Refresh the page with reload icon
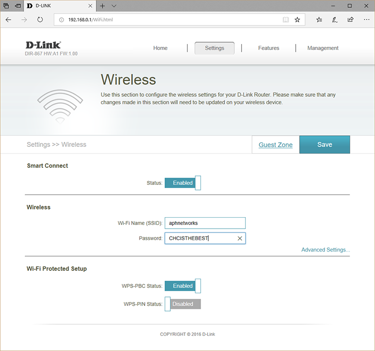 pyautogui.click(x=40, y=20)
